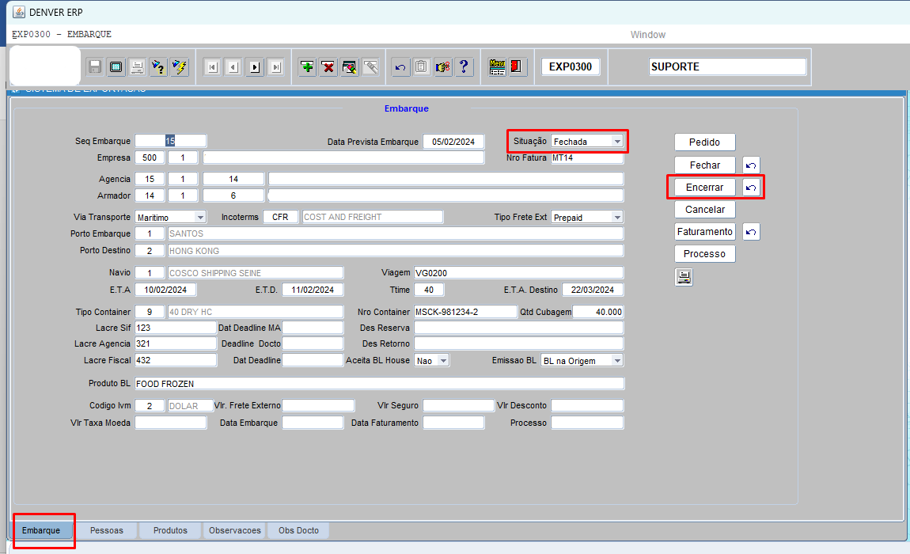Switch to the Embarque tab
The height and width of the screenshot is (554, 910).
pos(41,530)
